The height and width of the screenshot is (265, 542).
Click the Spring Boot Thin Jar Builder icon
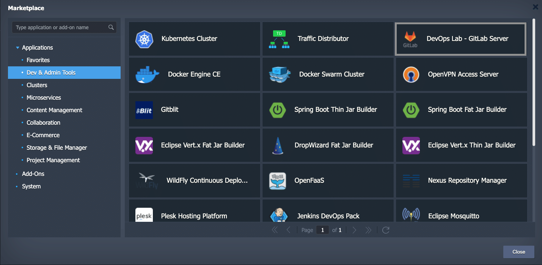pyautogui.click(x=278, y=110)
